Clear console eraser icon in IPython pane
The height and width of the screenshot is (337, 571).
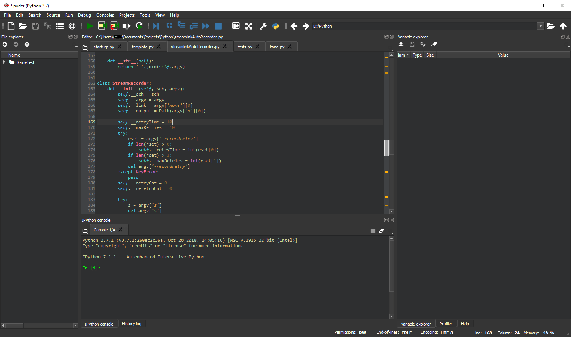[382, 231]
